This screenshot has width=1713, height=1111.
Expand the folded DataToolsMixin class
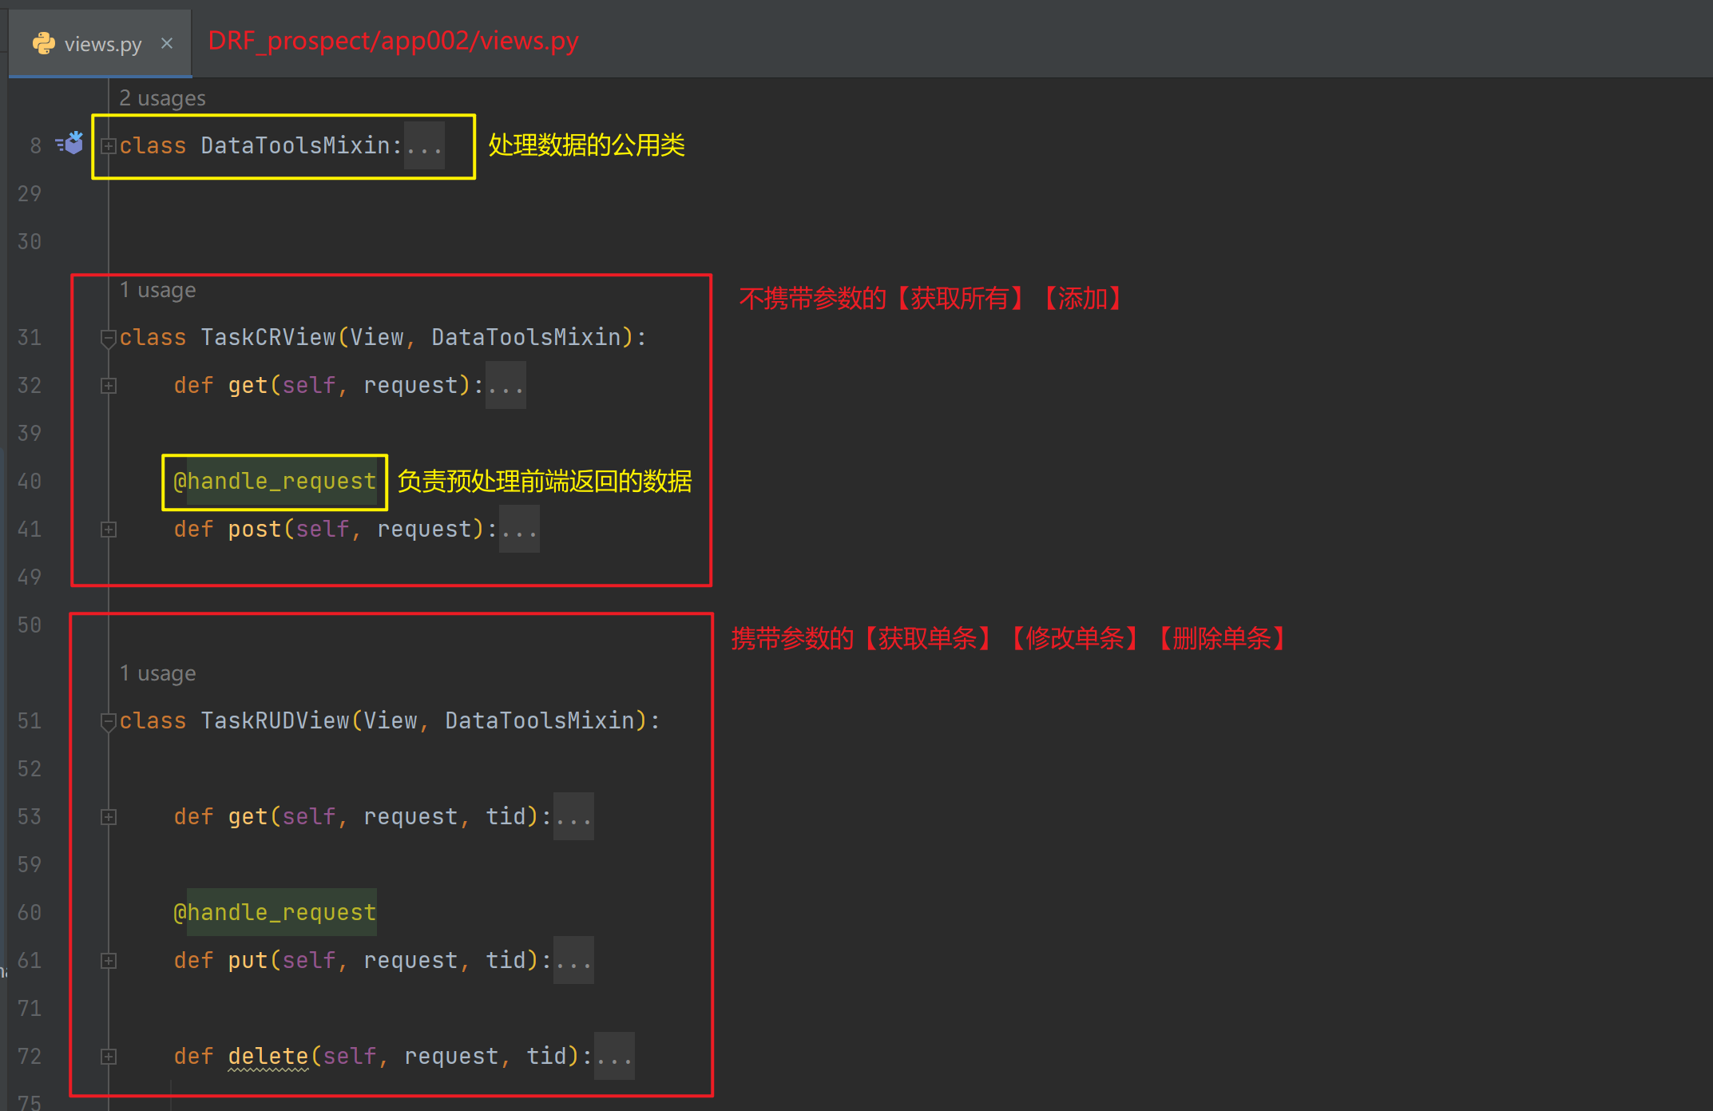click(x=109, y=146)
